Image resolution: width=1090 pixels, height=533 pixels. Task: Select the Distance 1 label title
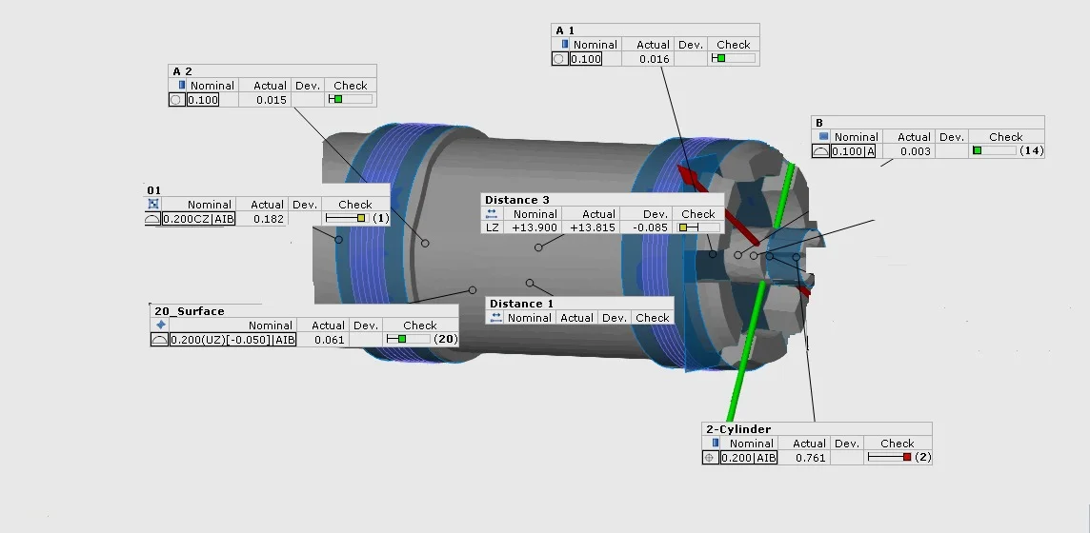tap(521, 304)
